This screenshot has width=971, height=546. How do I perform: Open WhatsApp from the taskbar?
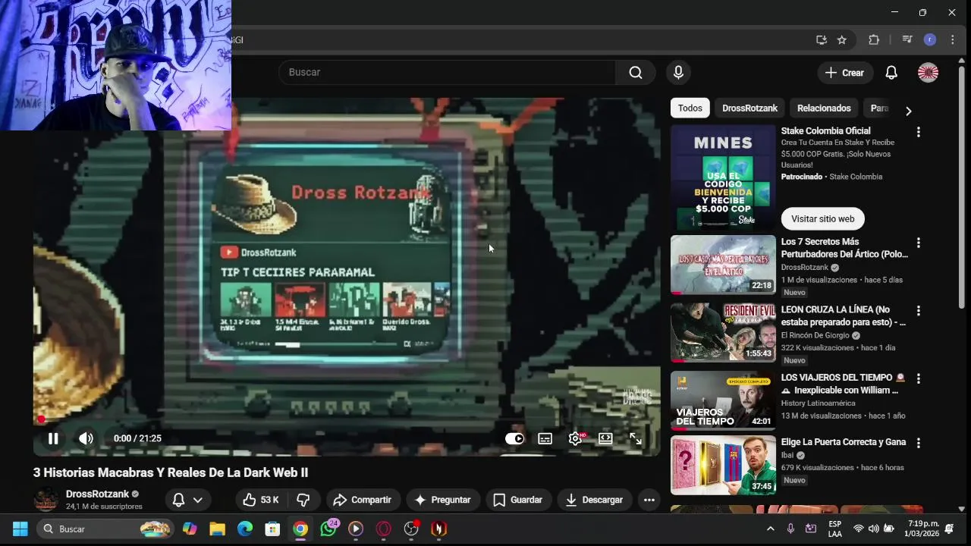point(328,529)
